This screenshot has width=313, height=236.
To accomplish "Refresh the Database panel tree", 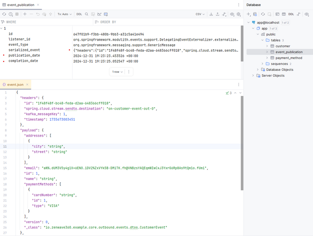I will coord(263,14).
